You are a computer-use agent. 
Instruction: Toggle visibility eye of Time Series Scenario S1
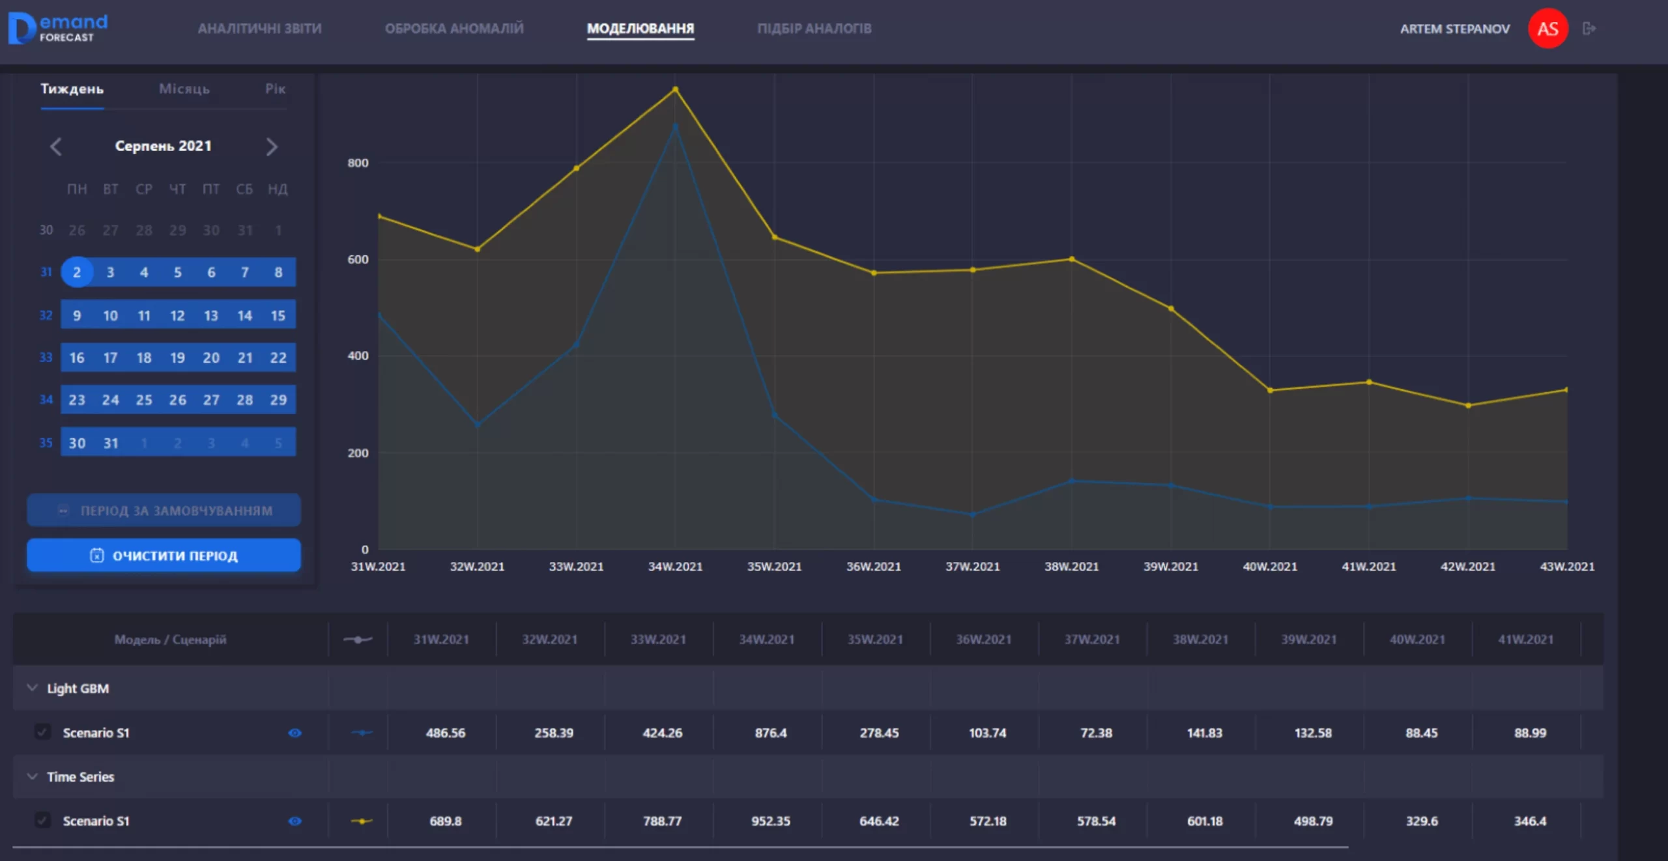295,821
